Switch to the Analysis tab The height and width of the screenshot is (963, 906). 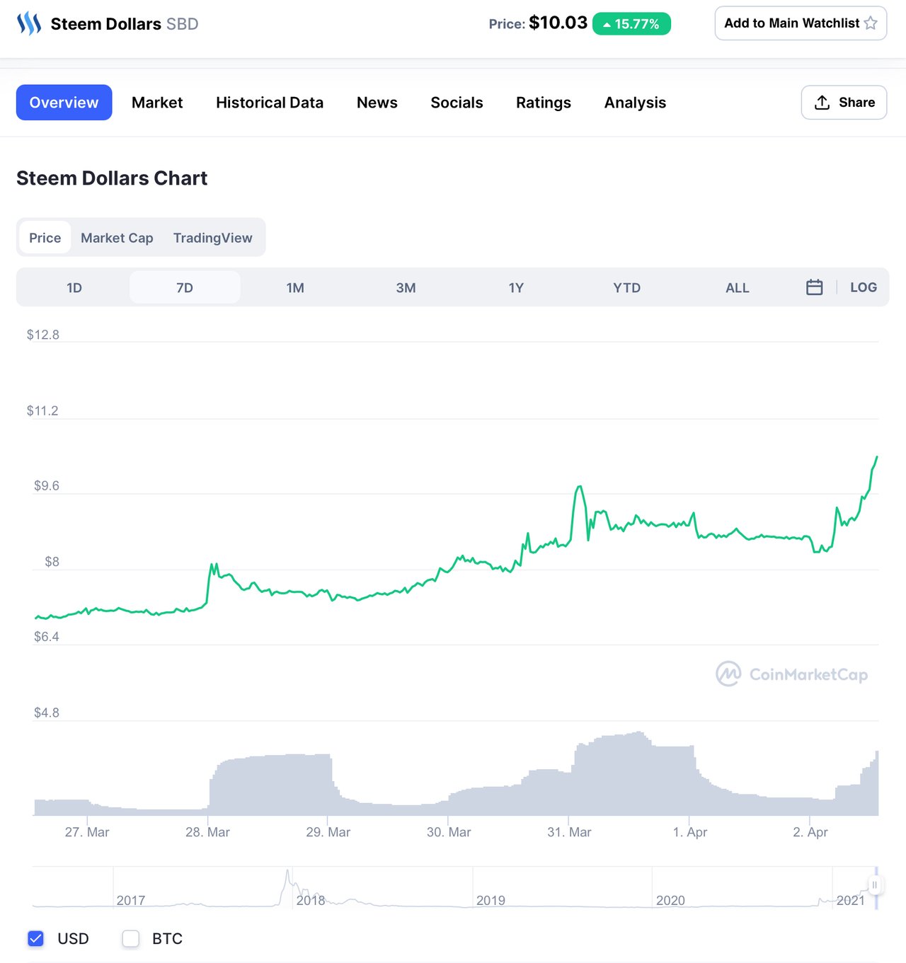[635, 103]
